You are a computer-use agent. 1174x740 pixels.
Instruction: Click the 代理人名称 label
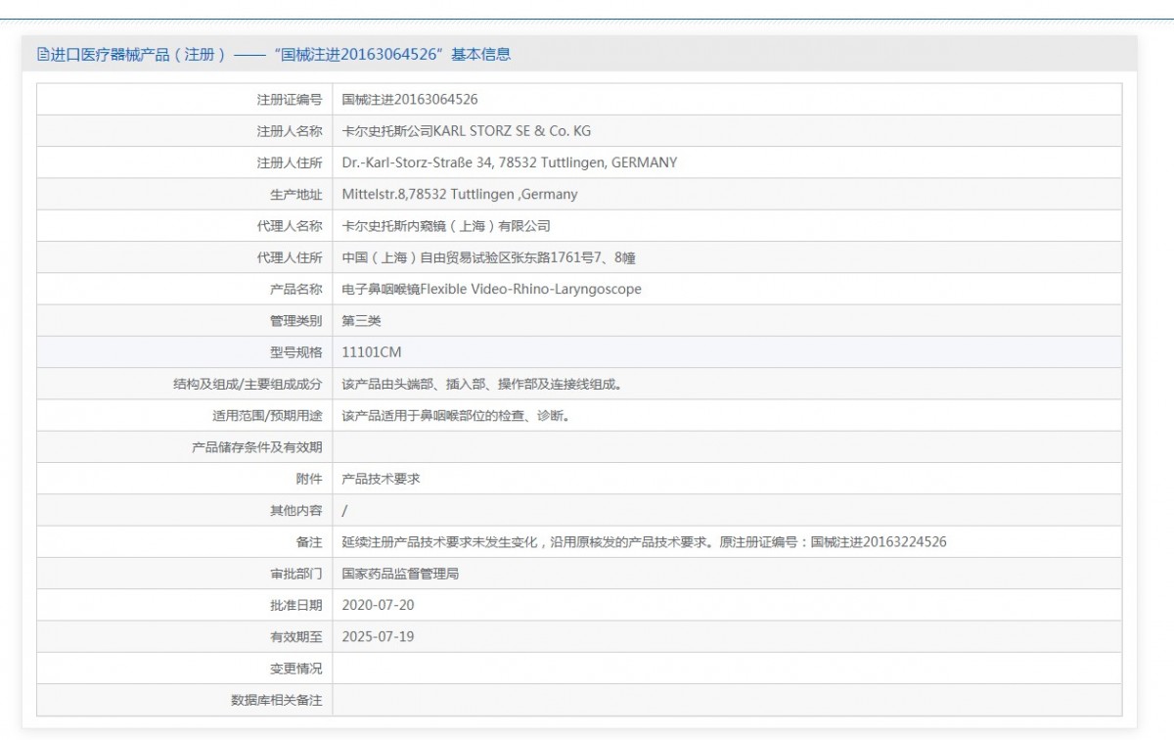tap(289, 226)
